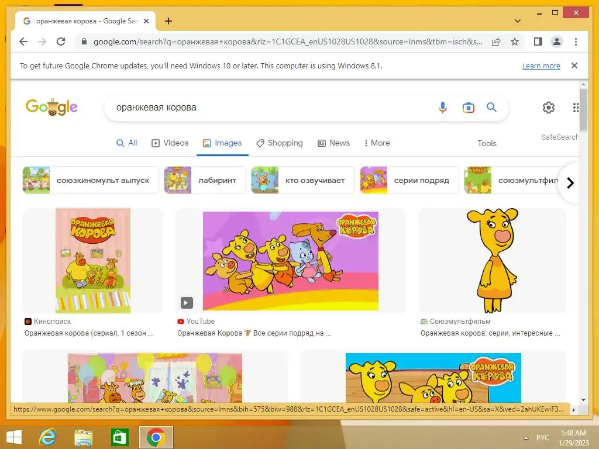
Task: Open Learn more link about updates
Action: [x=541, y=65]
